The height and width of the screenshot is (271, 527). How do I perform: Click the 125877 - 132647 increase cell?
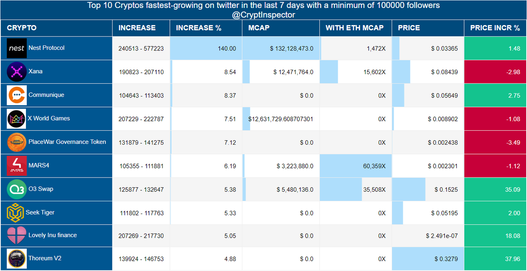[x=141, y=189]
